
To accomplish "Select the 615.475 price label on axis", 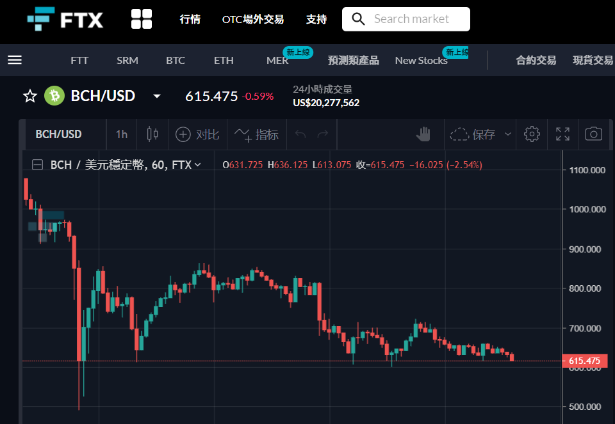I will tap(585, 361).
